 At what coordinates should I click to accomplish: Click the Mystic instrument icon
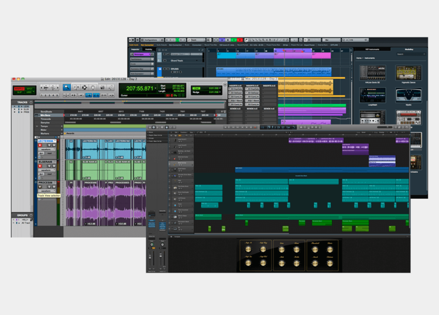click(x=408, y=95)
